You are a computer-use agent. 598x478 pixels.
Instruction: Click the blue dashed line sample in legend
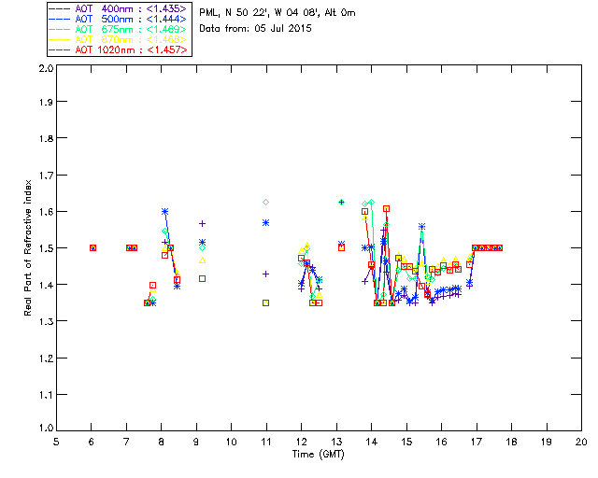pos(60,19)
